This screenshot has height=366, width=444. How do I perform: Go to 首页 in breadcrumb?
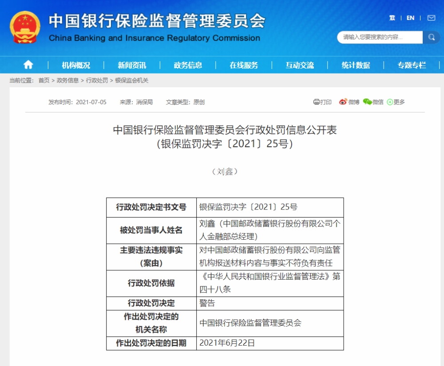[x=44, y=80]
